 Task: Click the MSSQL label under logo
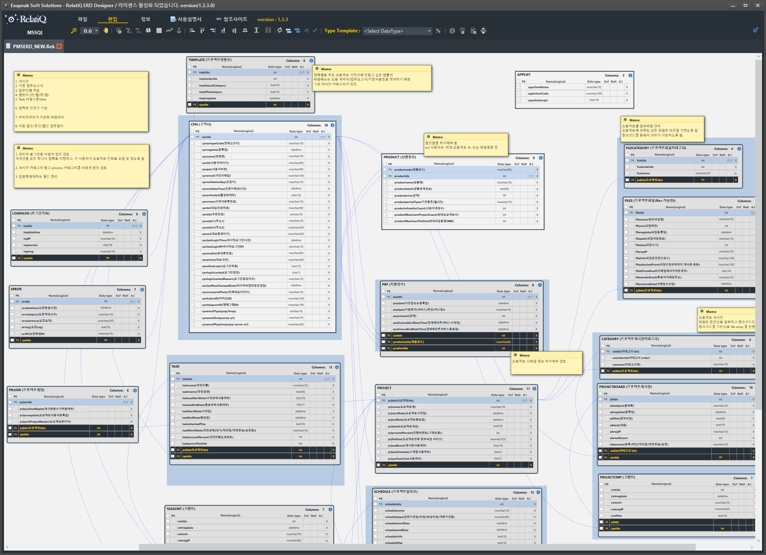(x=35, y=33)
